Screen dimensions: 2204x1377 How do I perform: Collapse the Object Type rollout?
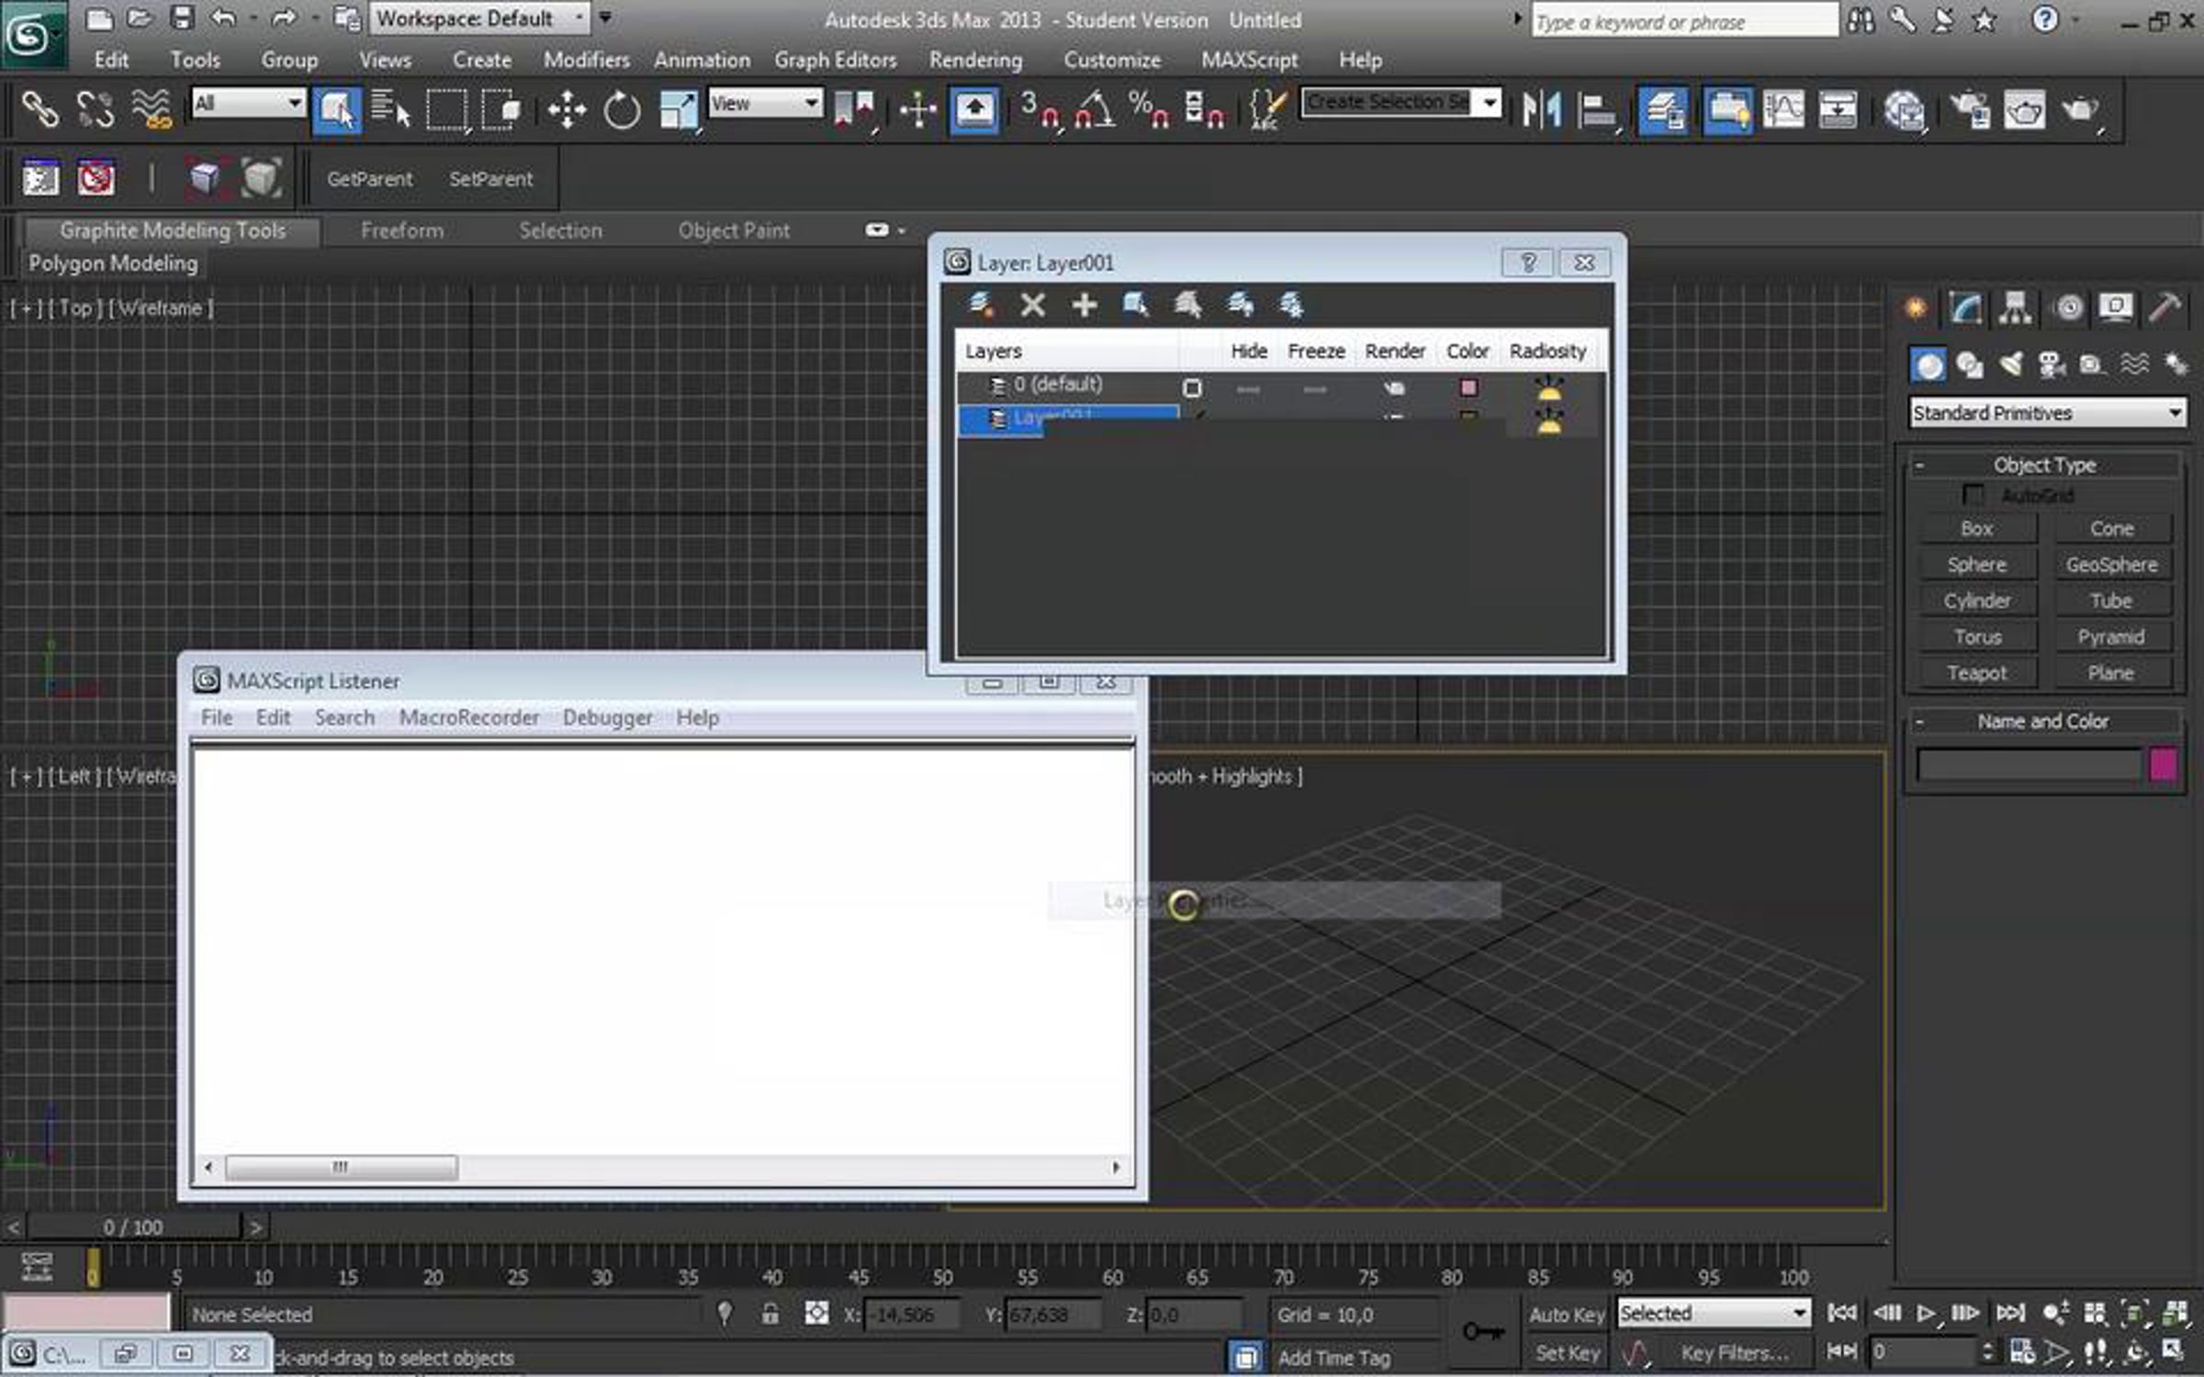coord(2044,465)
